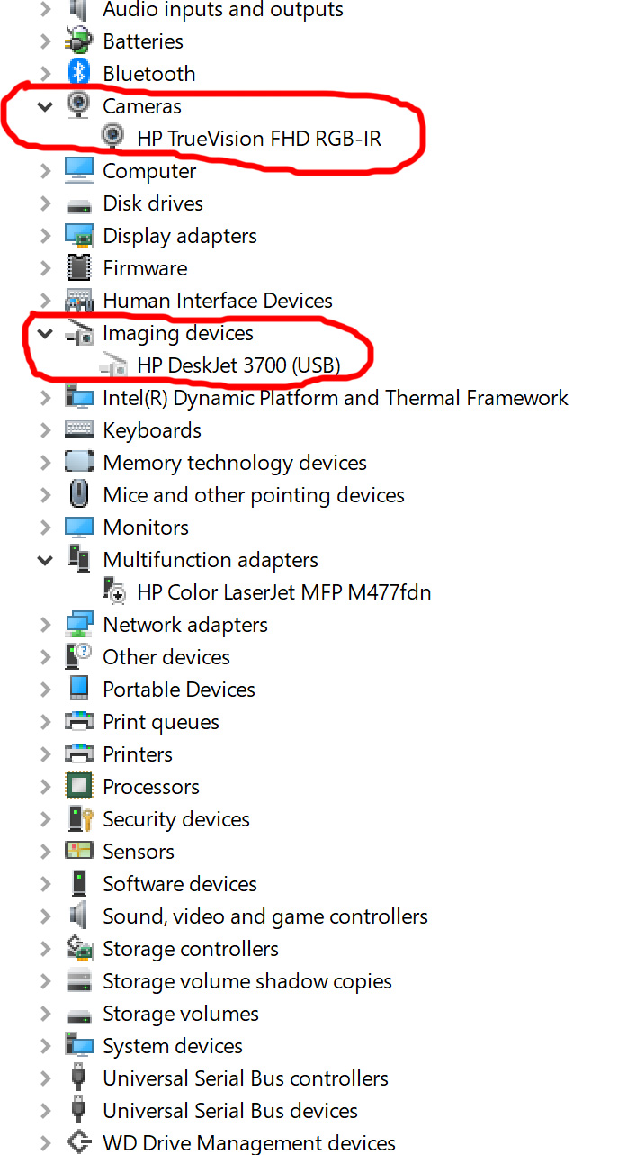
Task: Select the HP TrueVision FHD RGB-IR camera icon
Action: [x=112, y=138]
